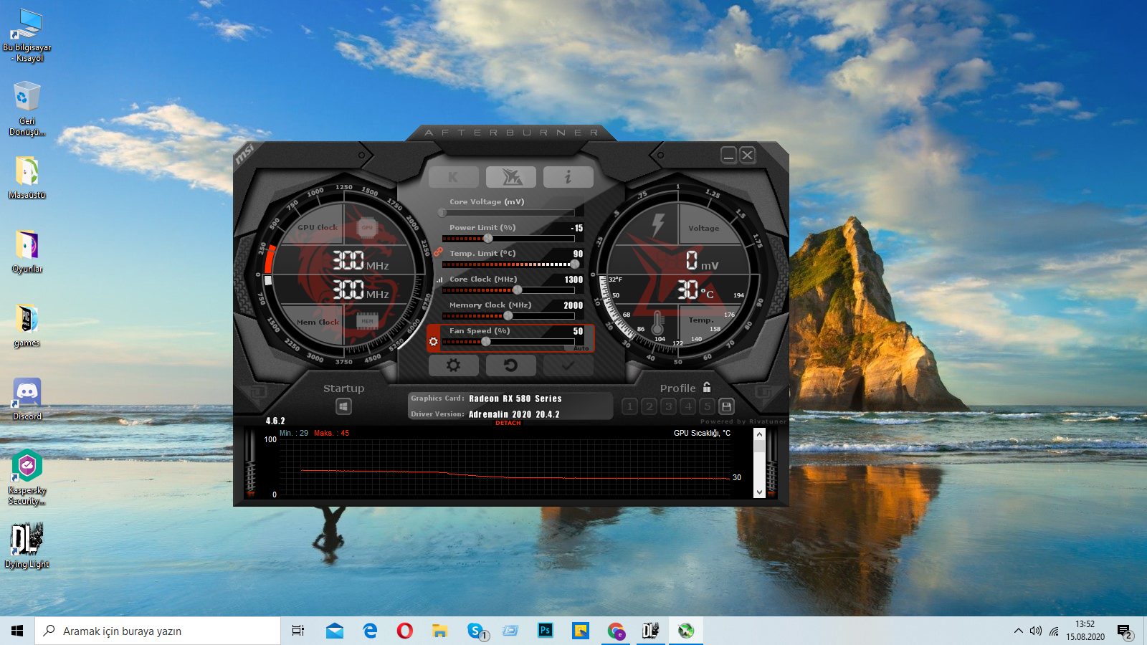This screenshot has height=645, width=1147.
Task: Toggle the fan speed user-define gear icon
Action: click(x=433, y=342)
